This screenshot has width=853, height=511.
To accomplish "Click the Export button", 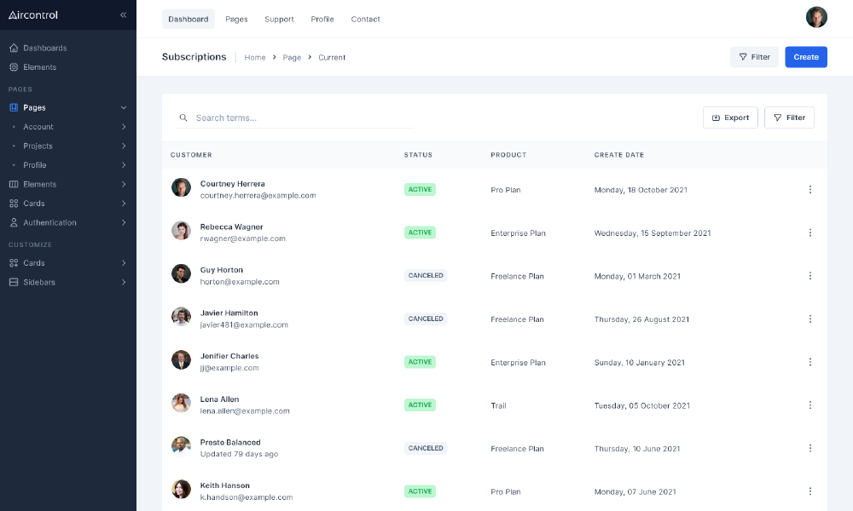I will [730, 118].
